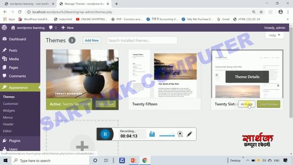Focus the Search installed themes field
Screen dimensions: 293x165
(142, 40)
